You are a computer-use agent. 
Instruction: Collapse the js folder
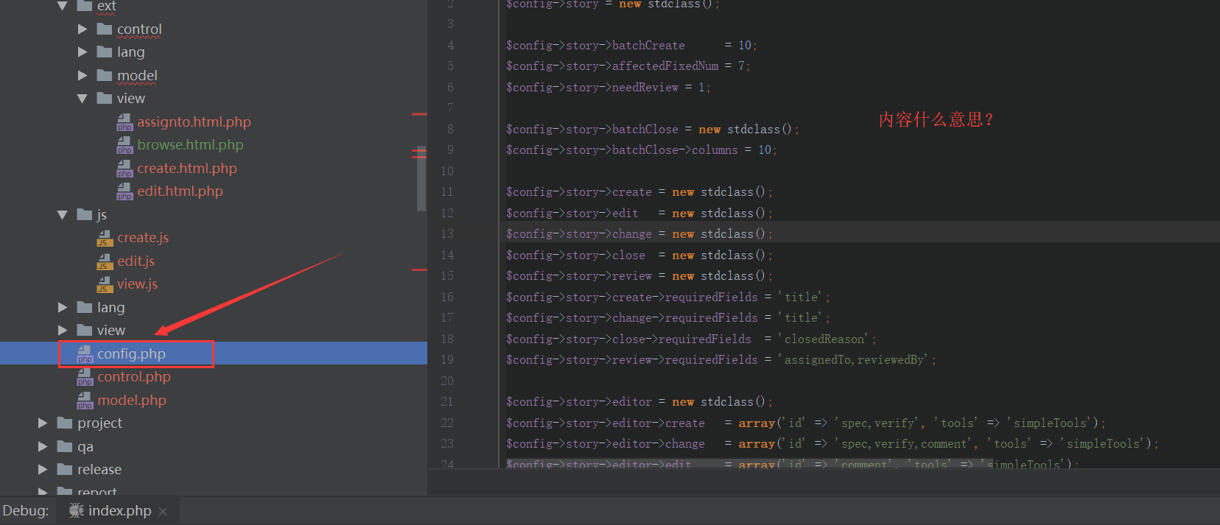63,215
